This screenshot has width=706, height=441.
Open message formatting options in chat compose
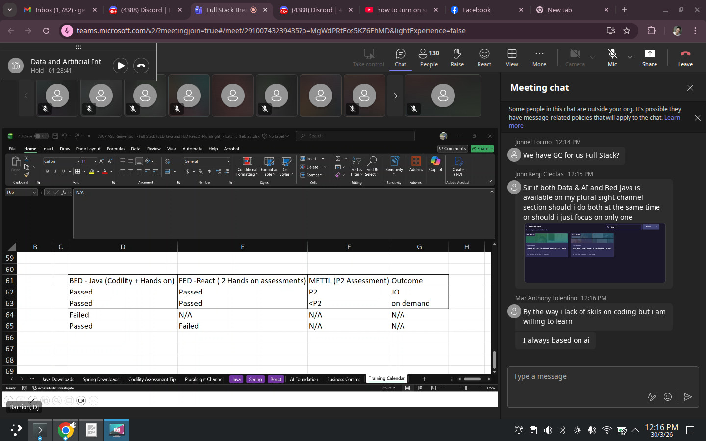(652, 397)
